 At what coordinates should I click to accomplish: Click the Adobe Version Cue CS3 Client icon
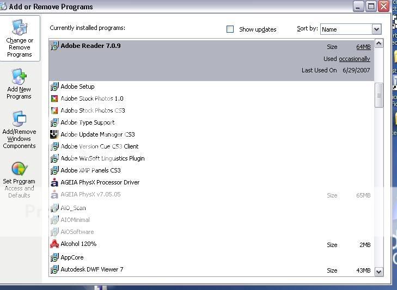(54, 146)
